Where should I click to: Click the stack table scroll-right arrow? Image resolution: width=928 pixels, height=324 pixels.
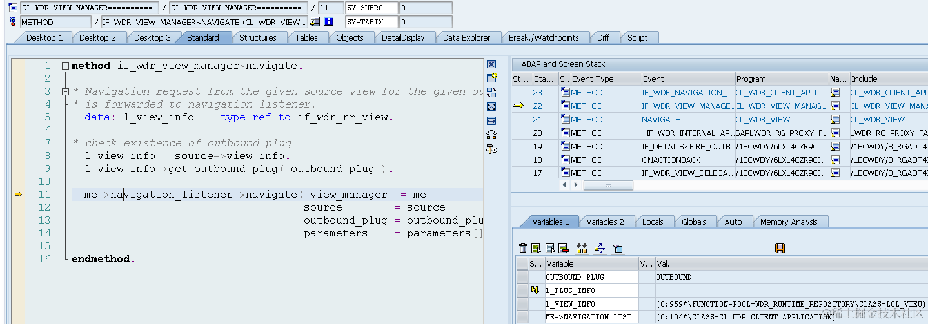(x=575, y=185)
